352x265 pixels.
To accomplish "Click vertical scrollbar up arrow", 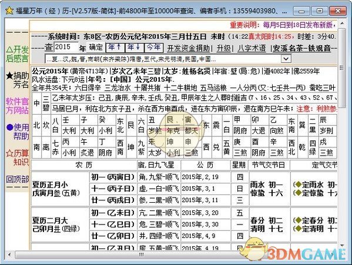I will [x=342, y=23].
